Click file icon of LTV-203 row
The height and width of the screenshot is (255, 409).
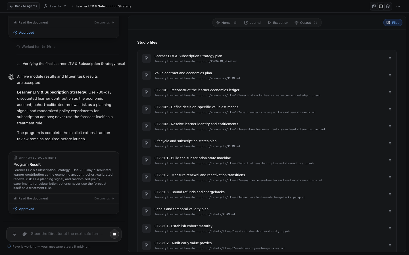pyautogui.click(x=147, y=194)
